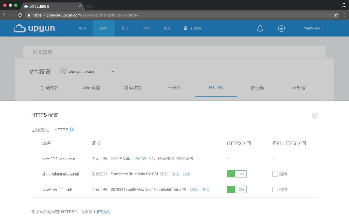Click the browser back arrow
This screenshot has height=218, width=349.
[x=5, y=15]
